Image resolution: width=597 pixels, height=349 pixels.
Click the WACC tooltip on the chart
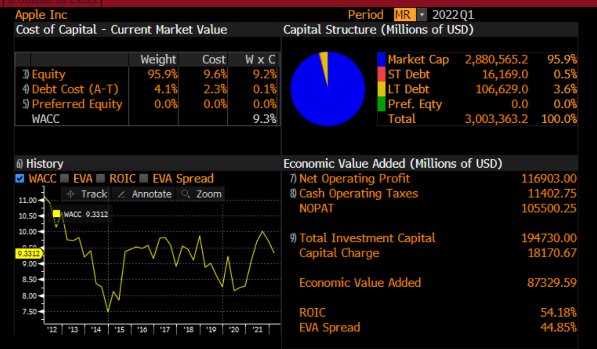click(81, 214)
